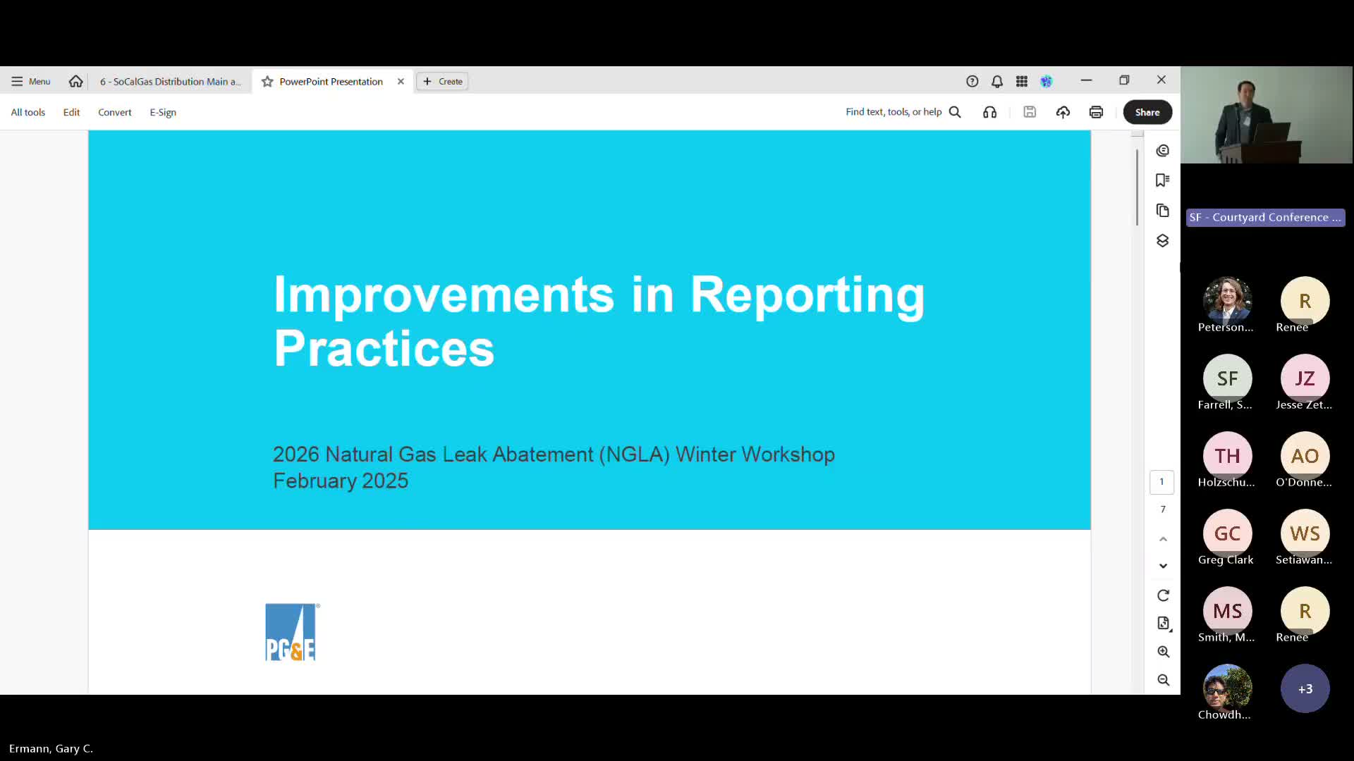Click the vertical document scrollbar

(x=1137, y=187)
